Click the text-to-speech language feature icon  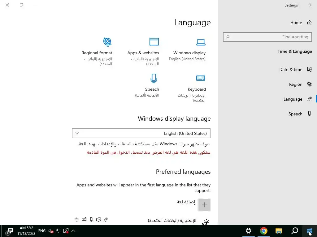pyautogui.click(x=98, y=219)
